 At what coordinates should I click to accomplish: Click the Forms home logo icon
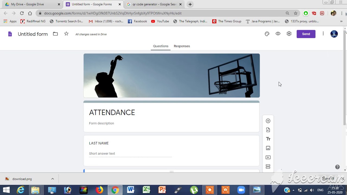[10, 34]
